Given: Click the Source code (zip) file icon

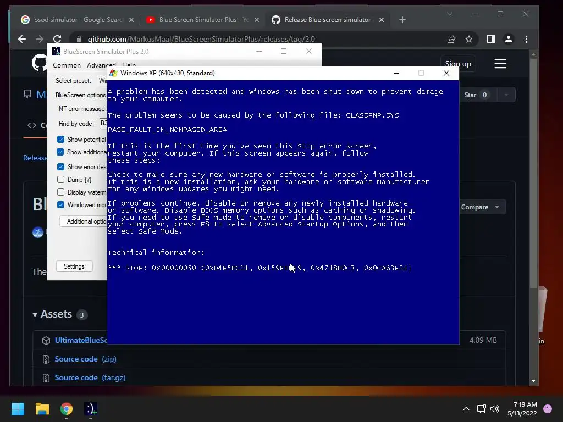Looking at the screenshot, I should pos(46,359).
